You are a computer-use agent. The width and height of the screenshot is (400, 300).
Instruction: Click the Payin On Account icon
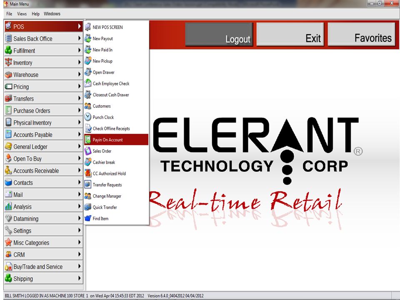coord(88,140)
